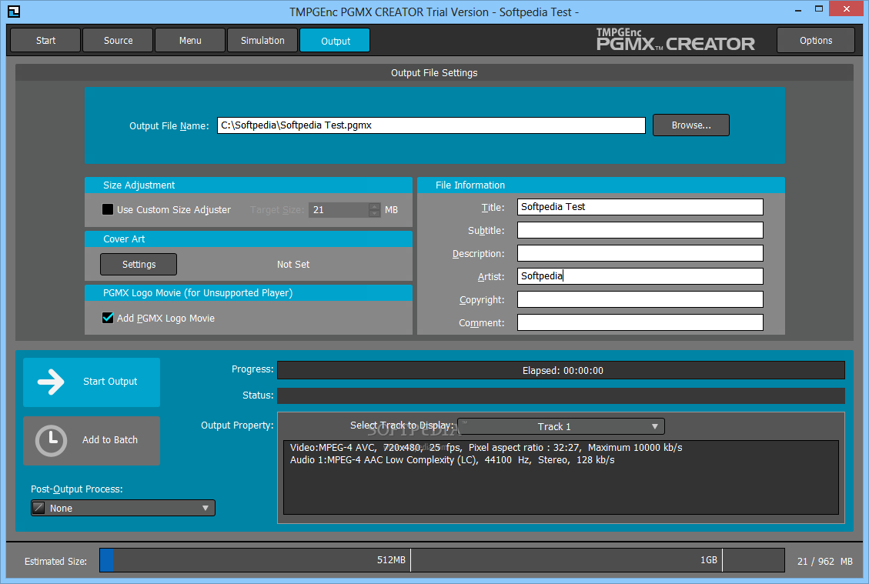
Task: Open the Select Track to Display dropdown
Action: [x=560, y=426]
